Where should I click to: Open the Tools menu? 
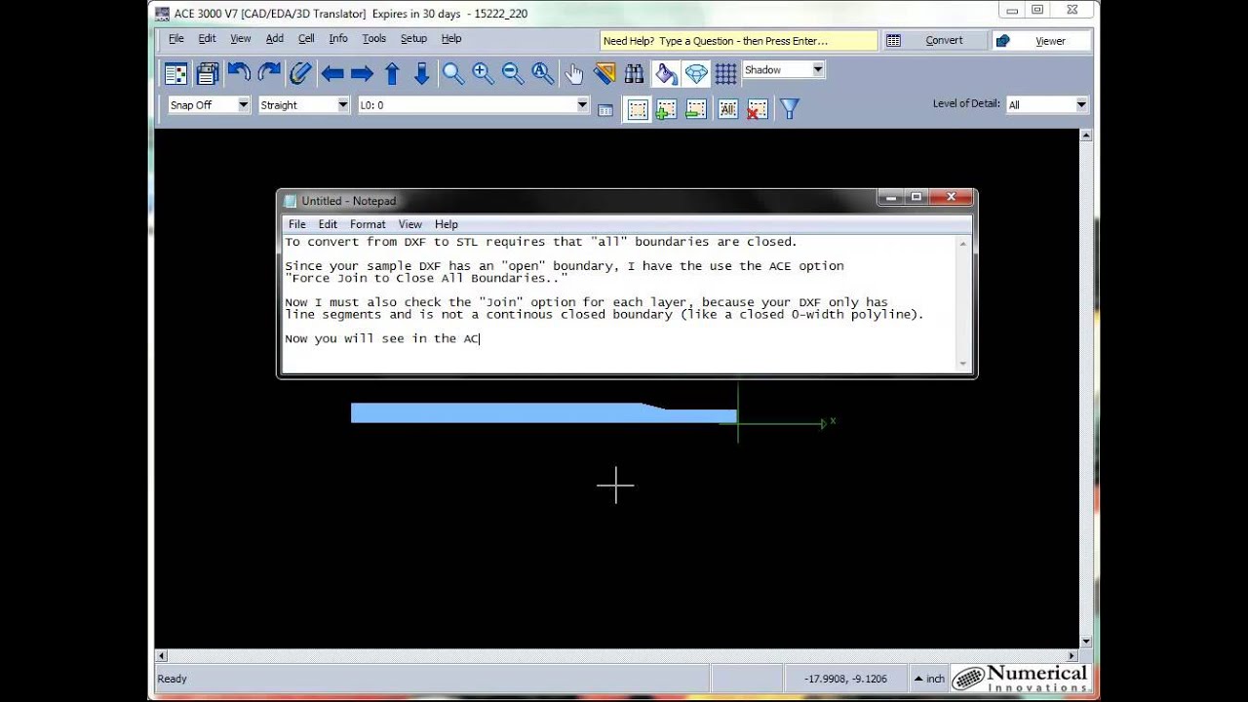pyautogui.click(x=374, y=39)
